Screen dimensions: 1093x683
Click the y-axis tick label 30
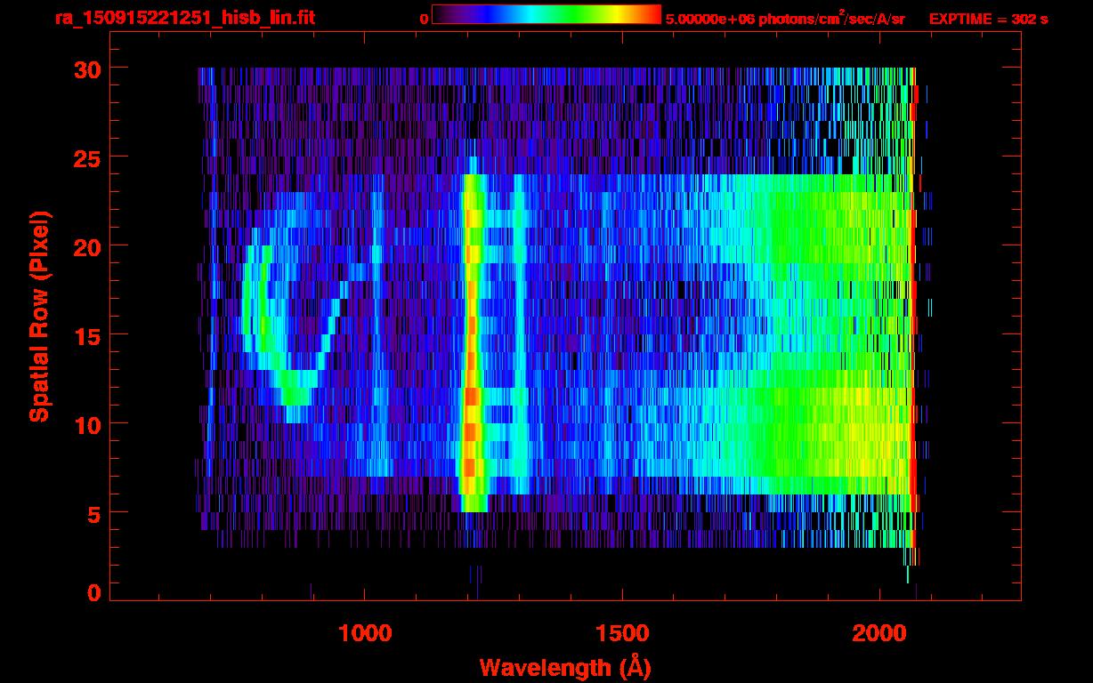tap(85, 68)
